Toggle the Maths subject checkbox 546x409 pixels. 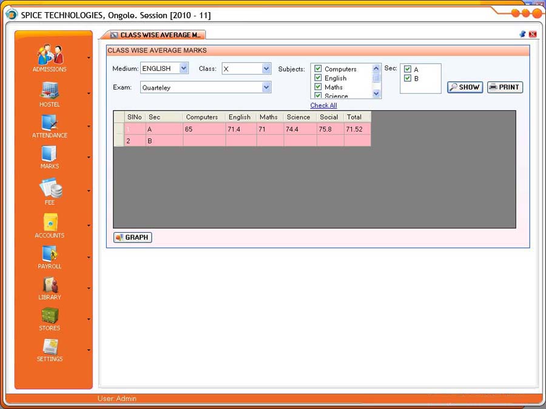(318, 87)
